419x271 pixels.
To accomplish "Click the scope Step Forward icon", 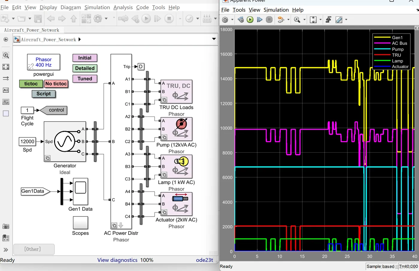I will click(x=260, y=20).
